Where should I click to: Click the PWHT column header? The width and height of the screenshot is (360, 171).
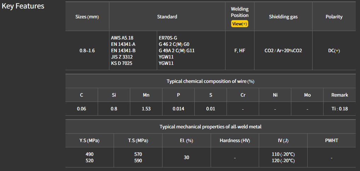(332, 140)
